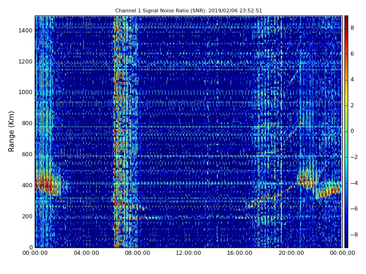Click the colorbar label −6
Screen dimensions: 366x274
point(354,209)
